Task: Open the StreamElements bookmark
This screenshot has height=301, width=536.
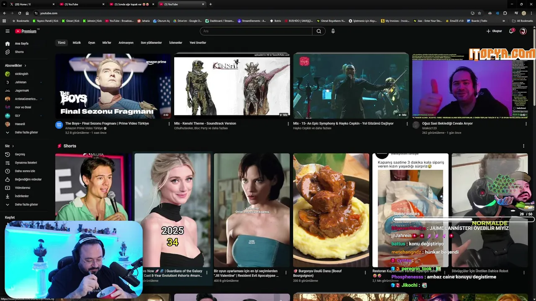Action: pyautogui.click(x=252, y=20)
